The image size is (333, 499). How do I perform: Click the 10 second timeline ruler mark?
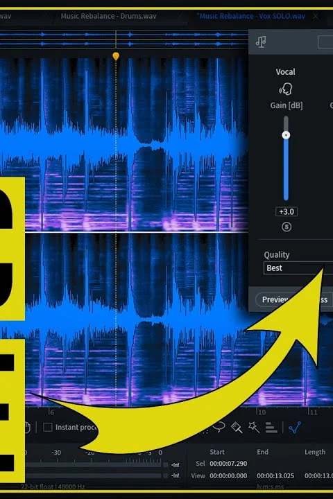tap(262, 412)
